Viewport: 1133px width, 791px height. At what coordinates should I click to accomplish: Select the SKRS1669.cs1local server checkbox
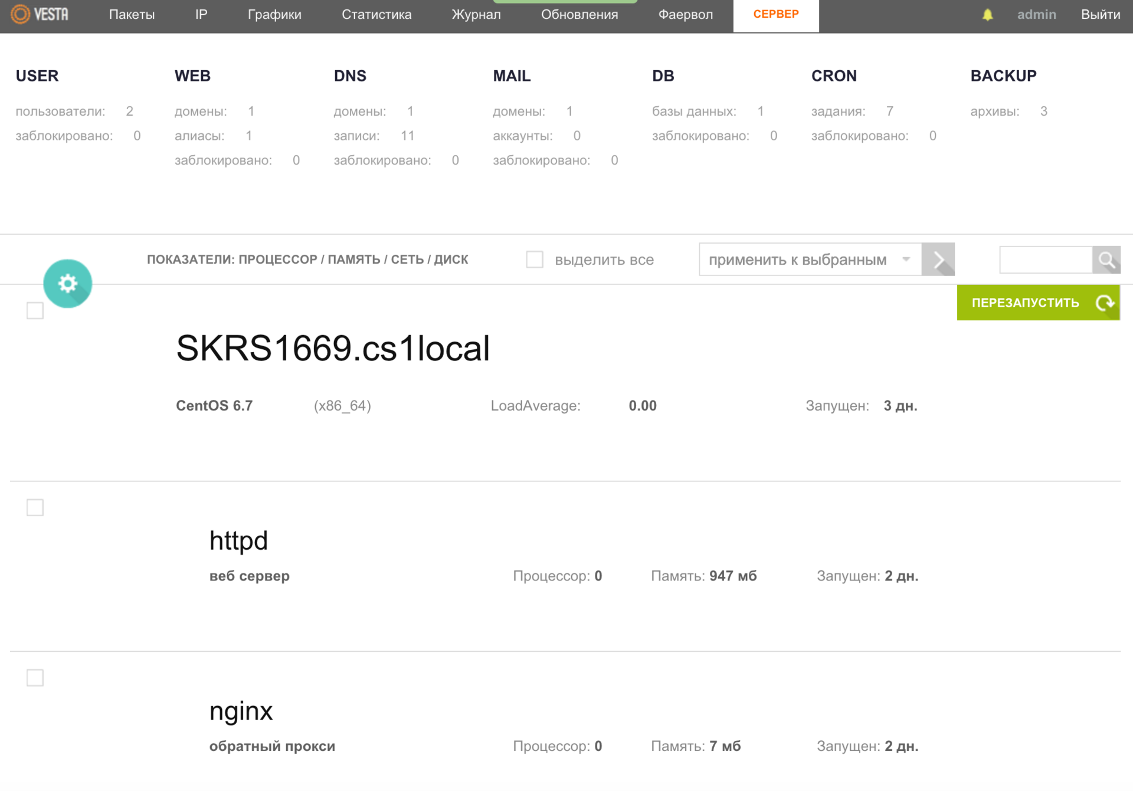pyautogui.click(x=35, y=311)
